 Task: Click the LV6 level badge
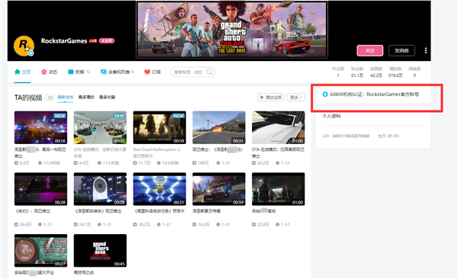tap(93, 40)
